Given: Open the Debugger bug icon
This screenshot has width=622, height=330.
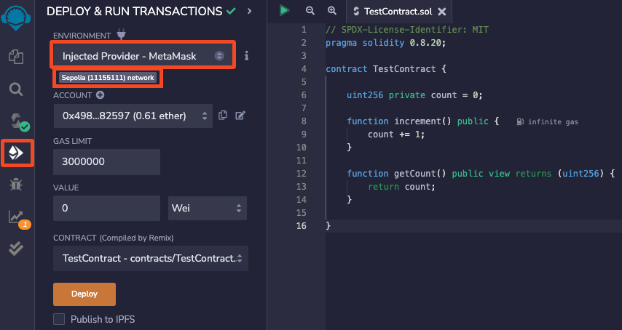Looking at the screenshot, I should tap(16, 185).
